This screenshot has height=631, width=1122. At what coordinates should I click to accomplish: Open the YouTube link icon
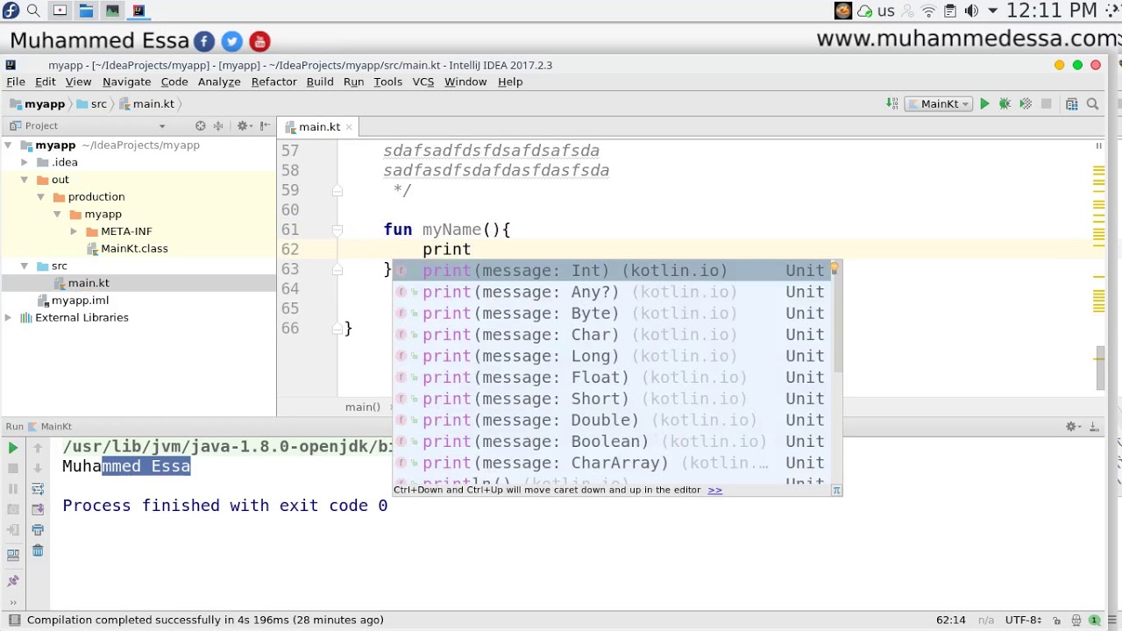[259, 41]
